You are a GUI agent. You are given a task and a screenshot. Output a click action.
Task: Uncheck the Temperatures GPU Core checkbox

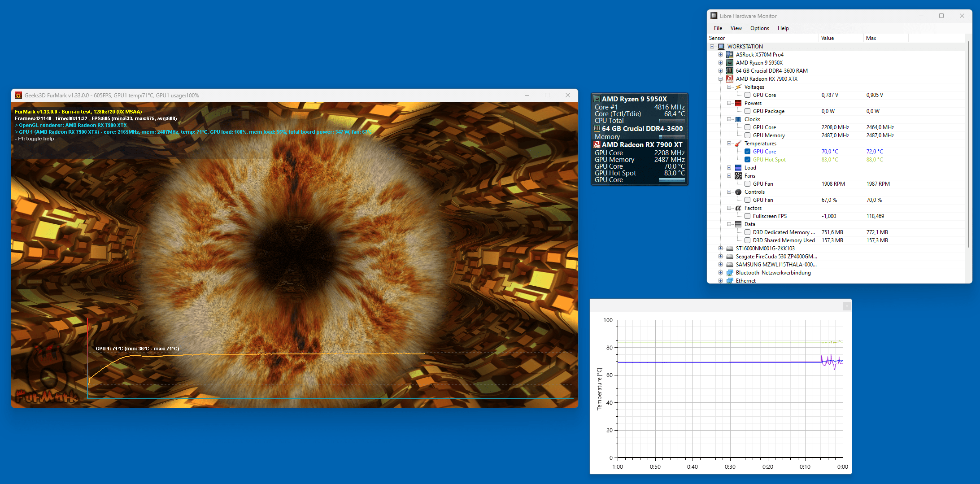pyautogui.click(x=747, y=152)
